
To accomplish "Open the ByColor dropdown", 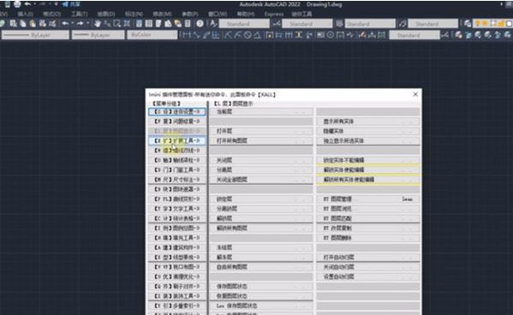I will point(152,35).
